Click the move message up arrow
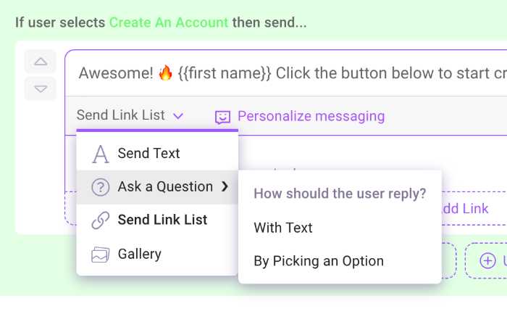This screenshot has height=314, width=507. [x=41, y=61]
